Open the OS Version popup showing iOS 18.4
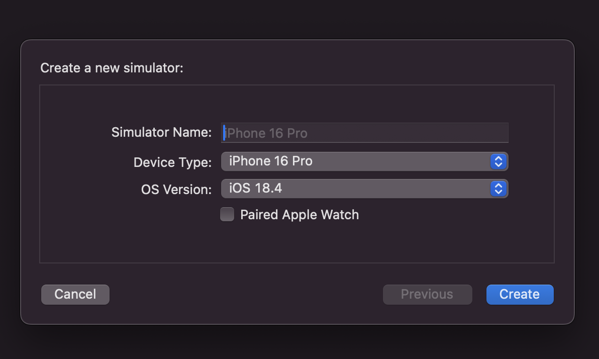 364,189
